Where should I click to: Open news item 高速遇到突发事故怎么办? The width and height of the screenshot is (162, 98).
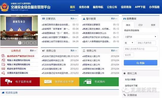95,33
